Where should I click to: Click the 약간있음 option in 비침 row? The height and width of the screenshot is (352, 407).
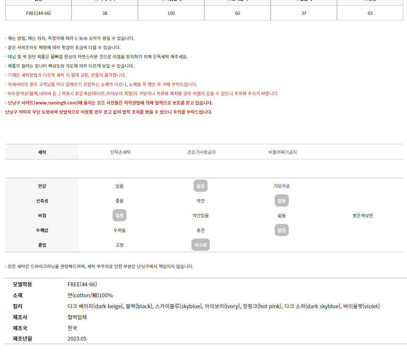(200, 216)
